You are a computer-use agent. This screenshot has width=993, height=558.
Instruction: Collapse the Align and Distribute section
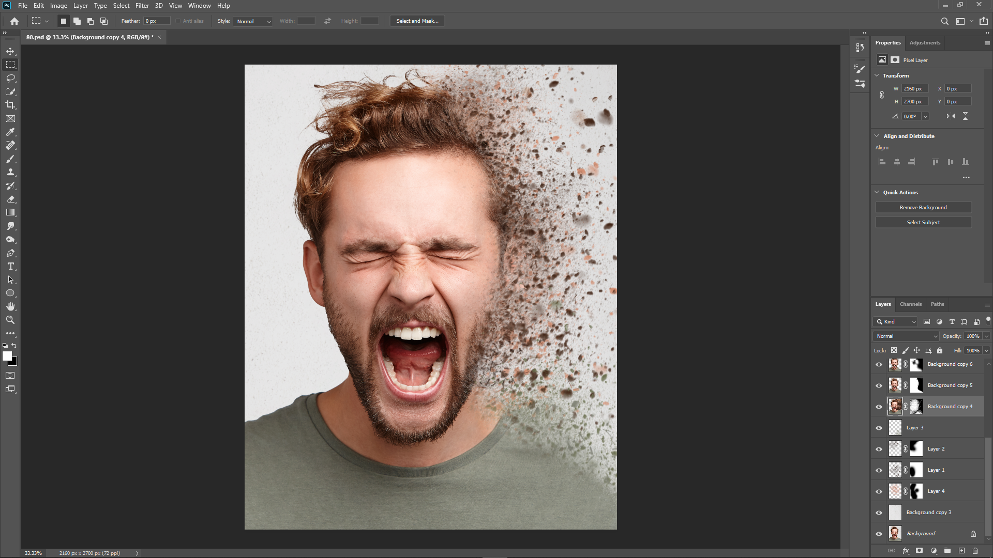pyautogui.click(x=877, y=136)
